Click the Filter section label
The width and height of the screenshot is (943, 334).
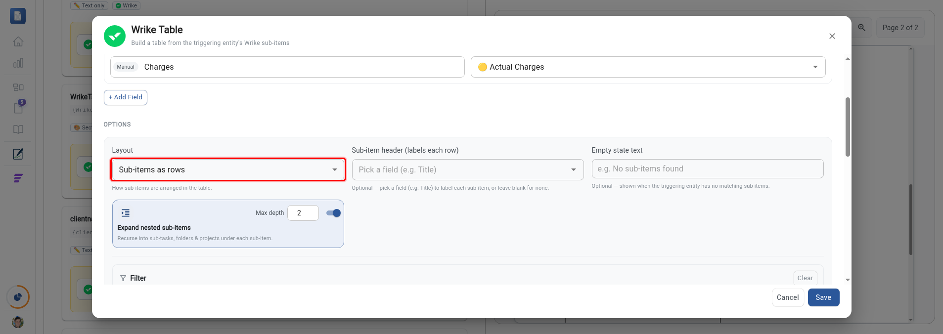pyautogui.click(x=138, y=278)
